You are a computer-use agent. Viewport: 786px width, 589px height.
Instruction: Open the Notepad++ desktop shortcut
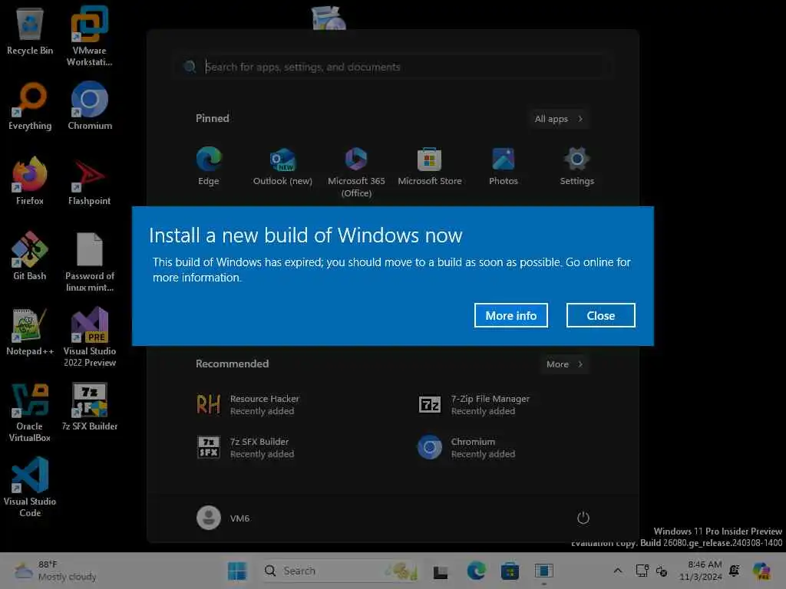[x=30, y=331]
